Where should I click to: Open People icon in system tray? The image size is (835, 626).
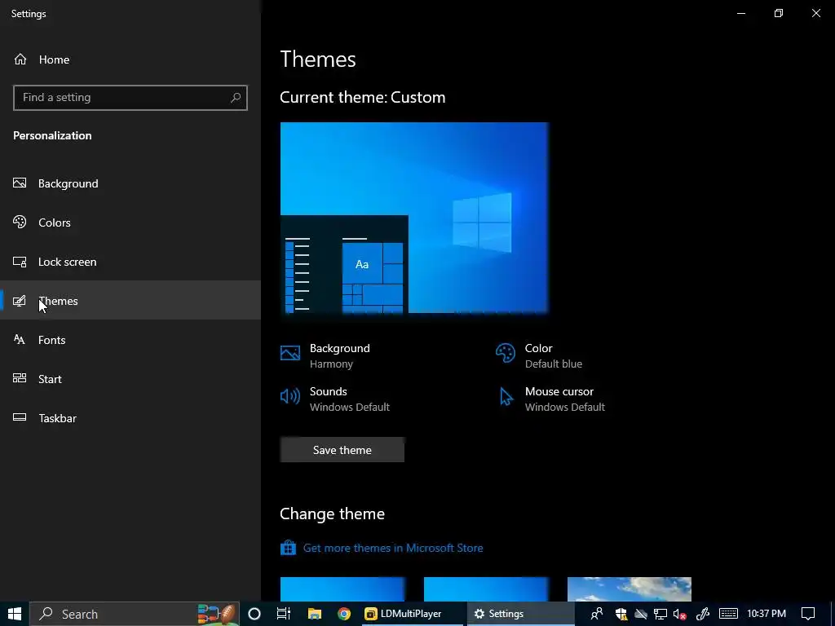click(597, 614)
